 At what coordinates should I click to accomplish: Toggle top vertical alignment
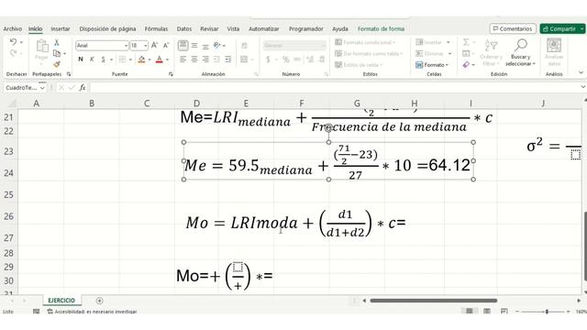click(x=183, y=46)
